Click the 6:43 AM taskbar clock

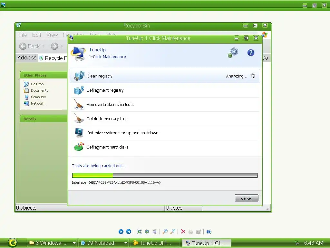(314, 243)
